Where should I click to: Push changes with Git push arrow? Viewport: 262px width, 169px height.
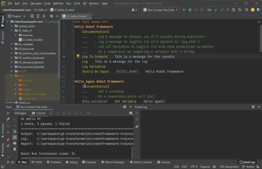click(x=228, y=10)
